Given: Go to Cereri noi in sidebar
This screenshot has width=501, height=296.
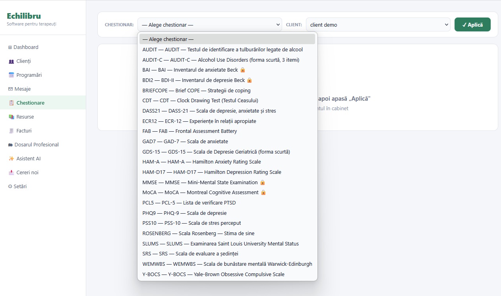Looking at the screenshot, I should 27,173.
